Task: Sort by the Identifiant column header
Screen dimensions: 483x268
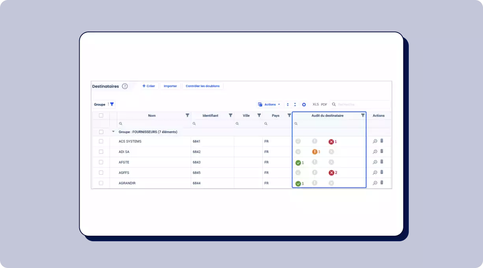Action: point(210,115)
